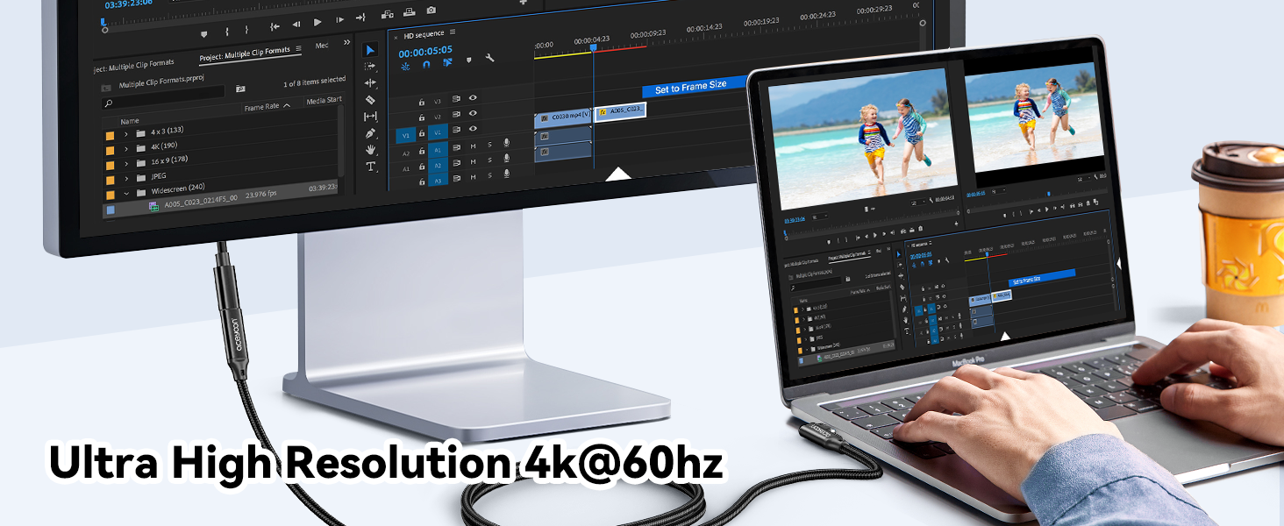Screen dimensions: 1284x526
Task: Choose the Ripple Edit tool on the monitor
Action: [370, 83]
